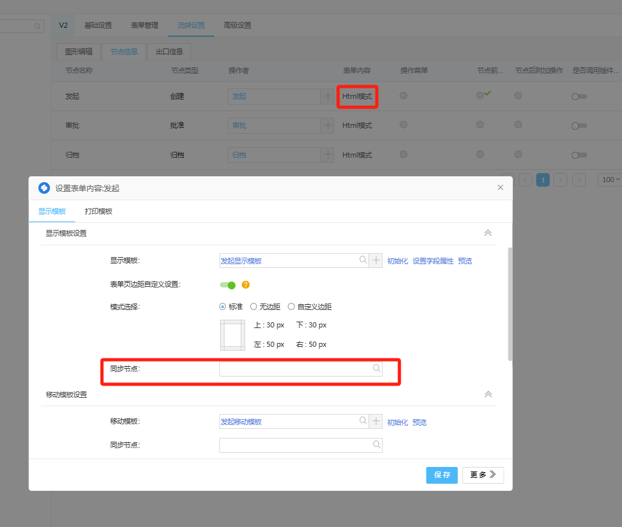Click search icon in 显示模板 field
Viewport: 622px width, 527px height.
[x=363, y=260]
